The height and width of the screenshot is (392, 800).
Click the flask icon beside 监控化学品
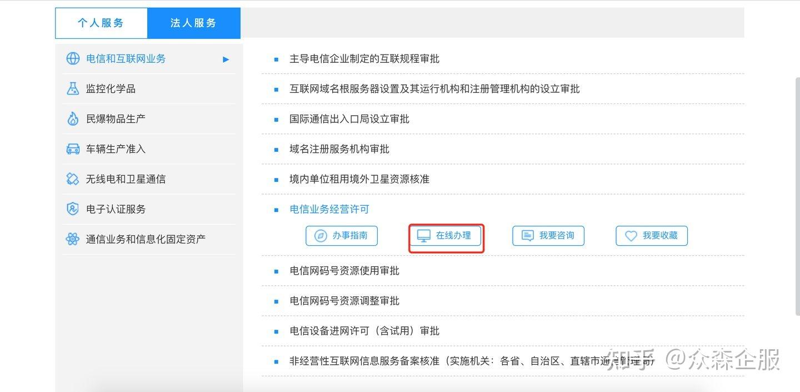point(73,88)
